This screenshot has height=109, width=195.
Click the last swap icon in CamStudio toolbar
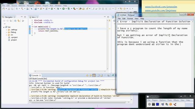(x=175, y=104)
